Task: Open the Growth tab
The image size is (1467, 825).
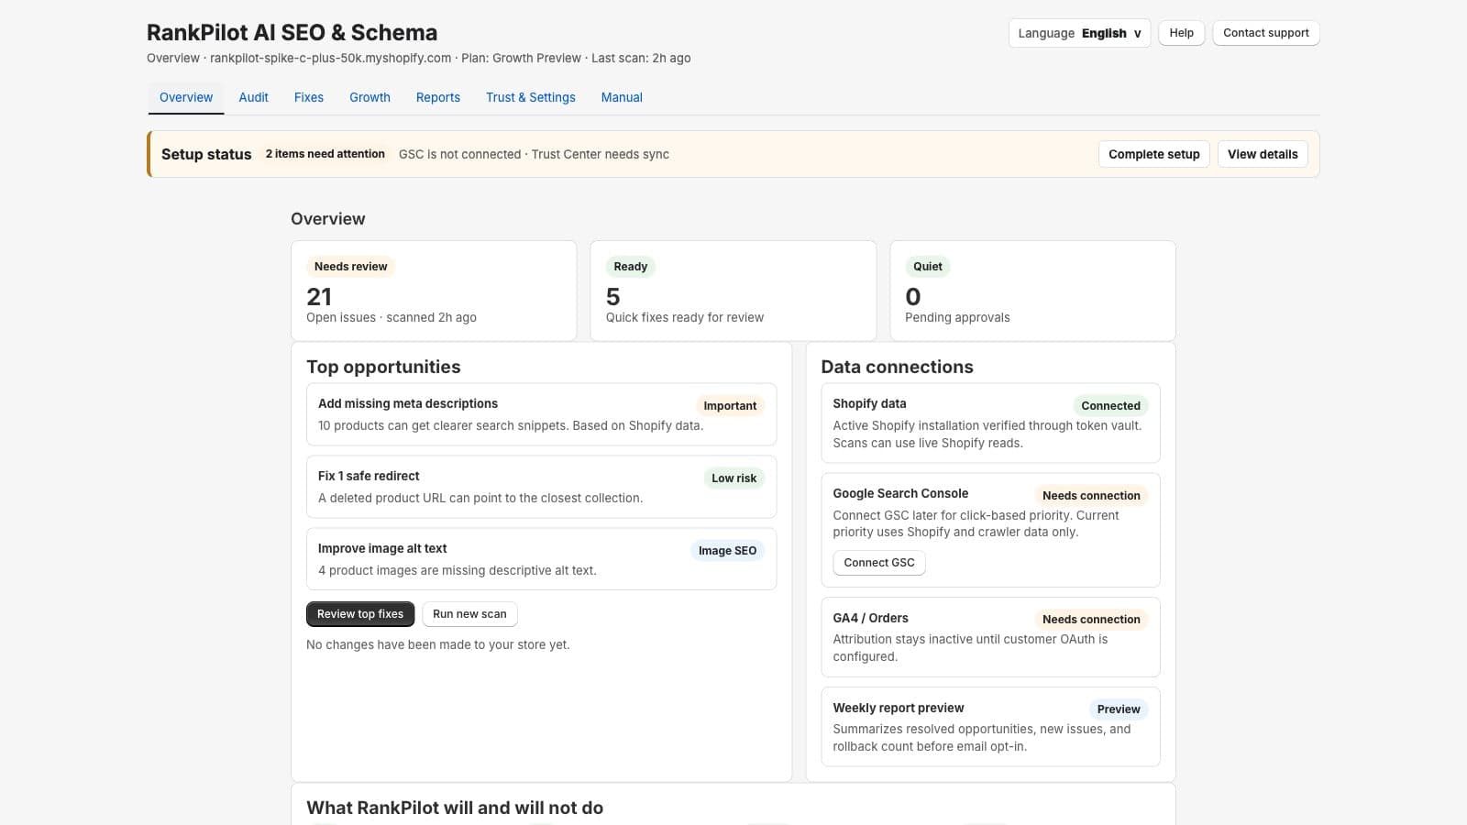Action: 370,97
